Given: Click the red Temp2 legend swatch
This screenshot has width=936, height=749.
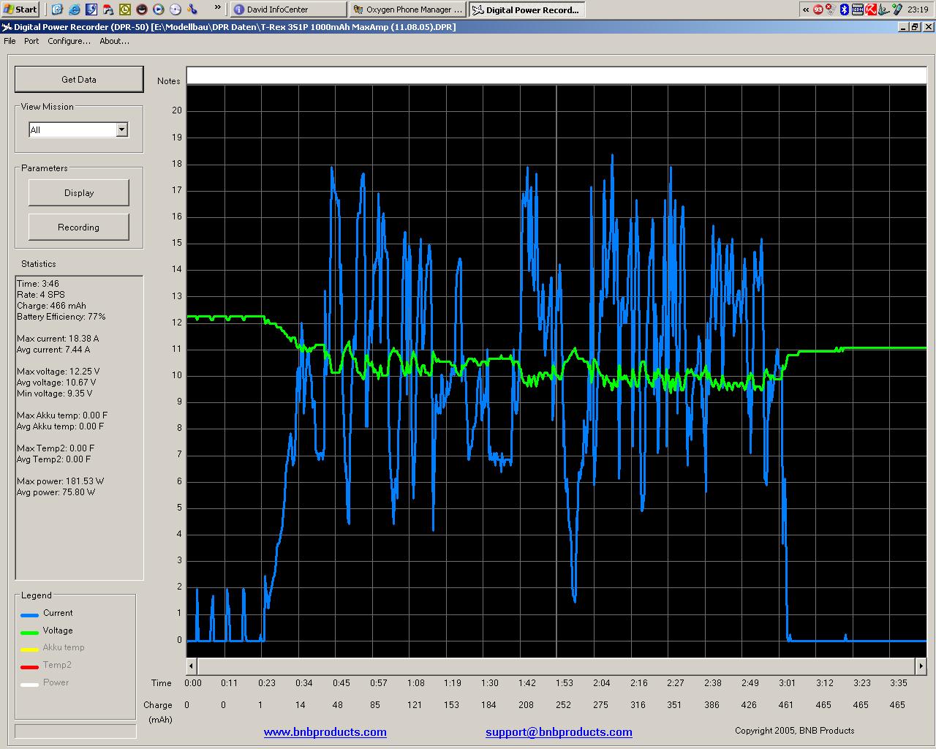Looking at the screenshot, I should [x=29, y=667].
